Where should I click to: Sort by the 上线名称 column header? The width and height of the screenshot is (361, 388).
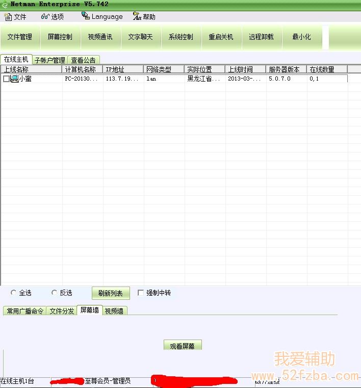32,69
